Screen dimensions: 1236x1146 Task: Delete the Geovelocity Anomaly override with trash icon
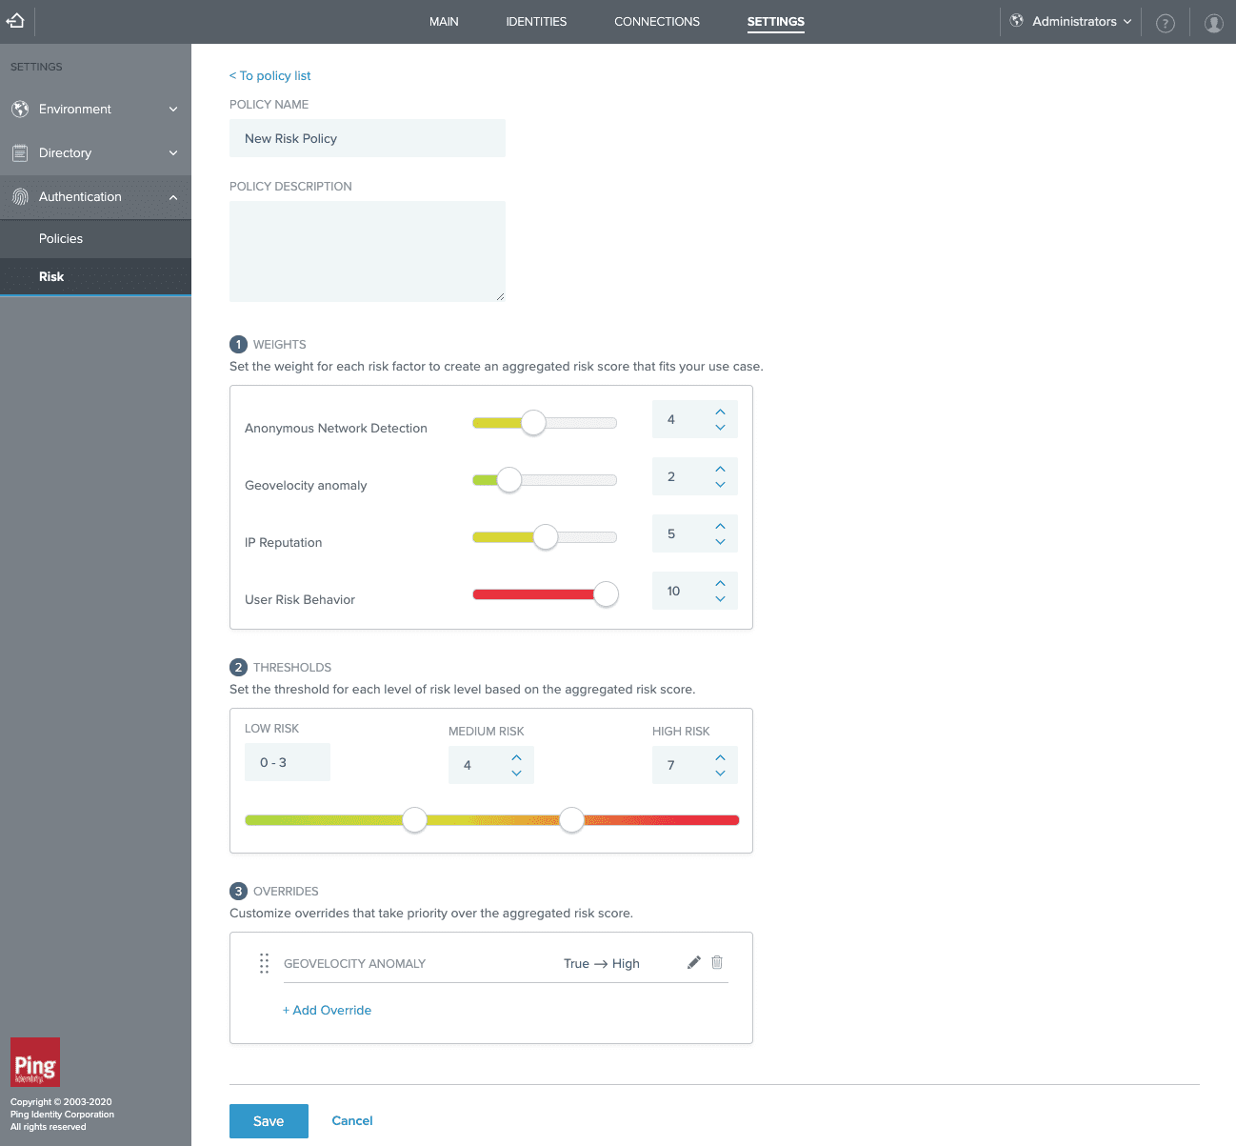pyautogui.click(x=717, y=962)
